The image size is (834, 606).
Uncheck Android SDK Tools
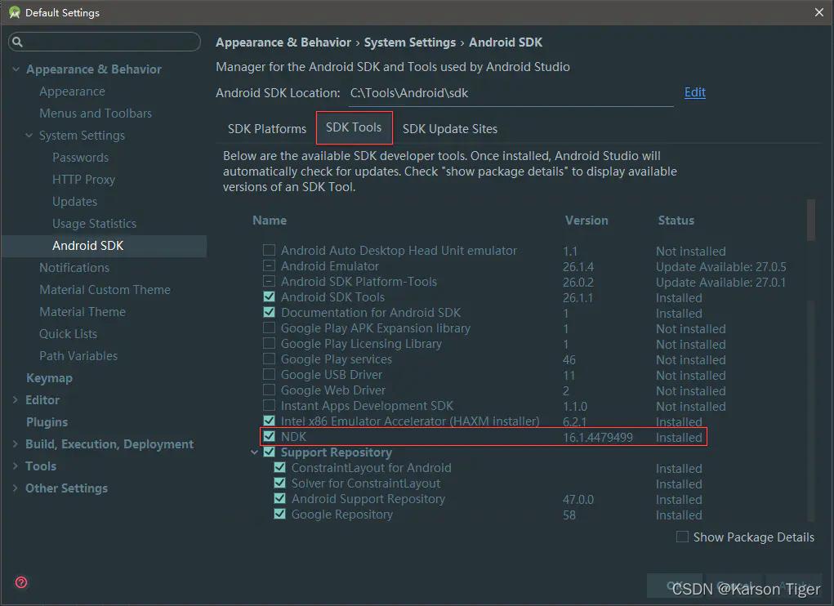coord(269,296)
